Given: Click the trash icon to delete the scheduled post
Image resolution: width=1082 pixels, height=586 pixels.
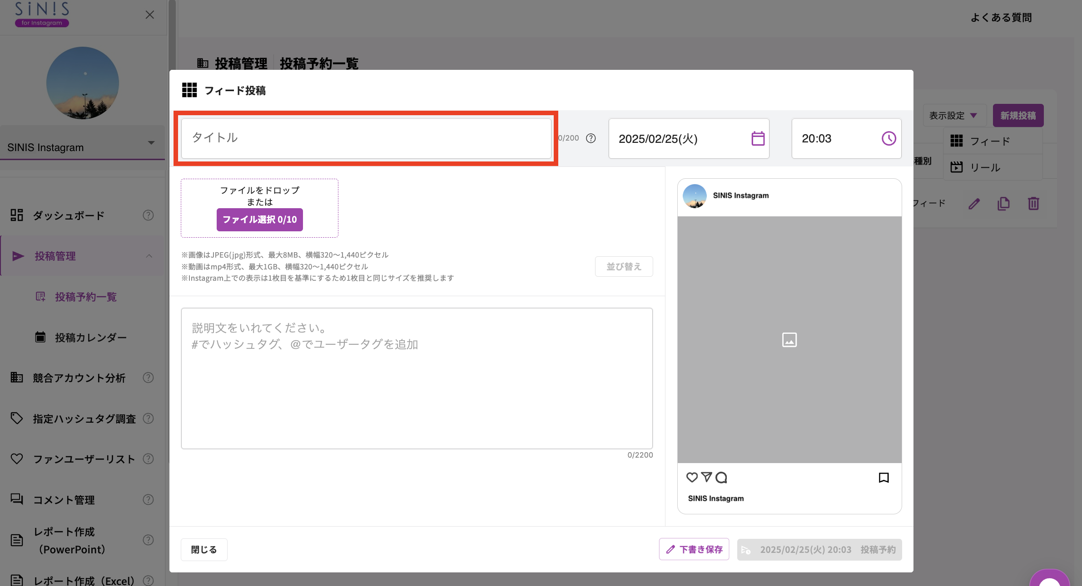Looking at the screenshot, I should point(1033,204).
